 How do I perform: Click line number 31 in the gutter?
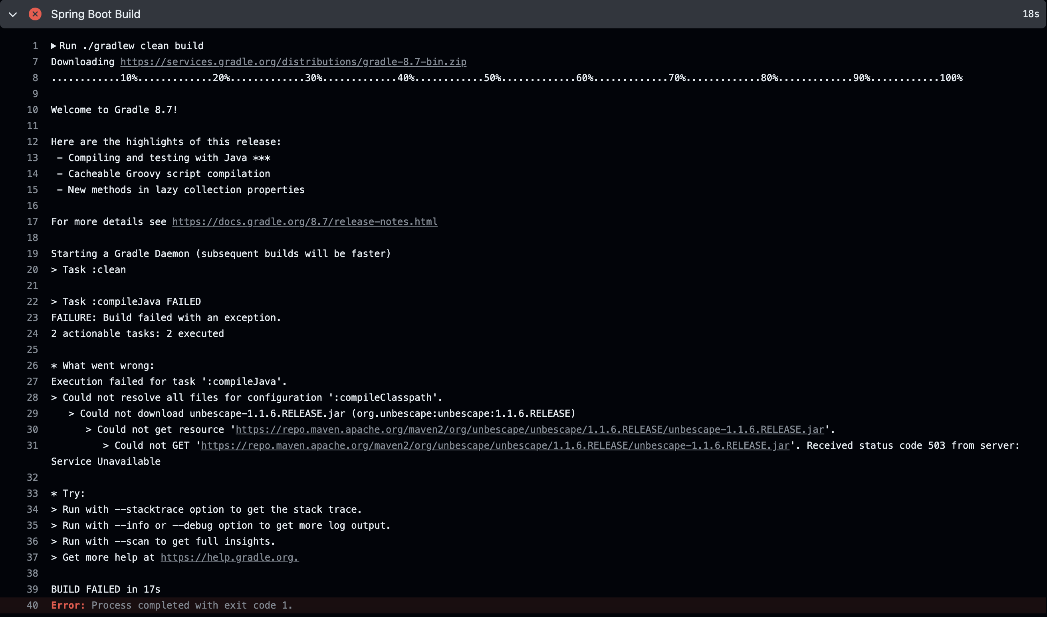[x=32, y=445]
